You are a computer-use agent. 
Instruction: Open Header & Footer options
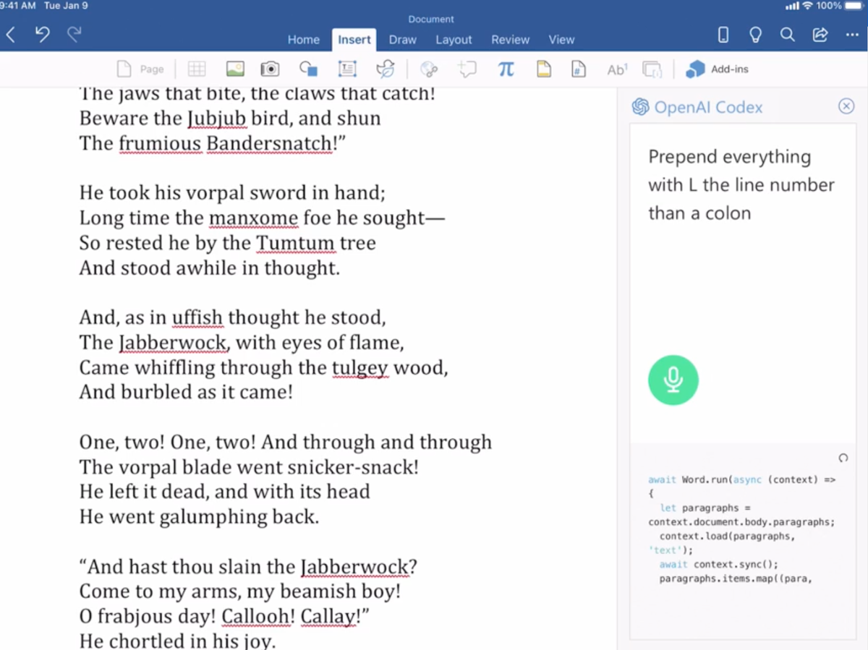pos(543,69)
